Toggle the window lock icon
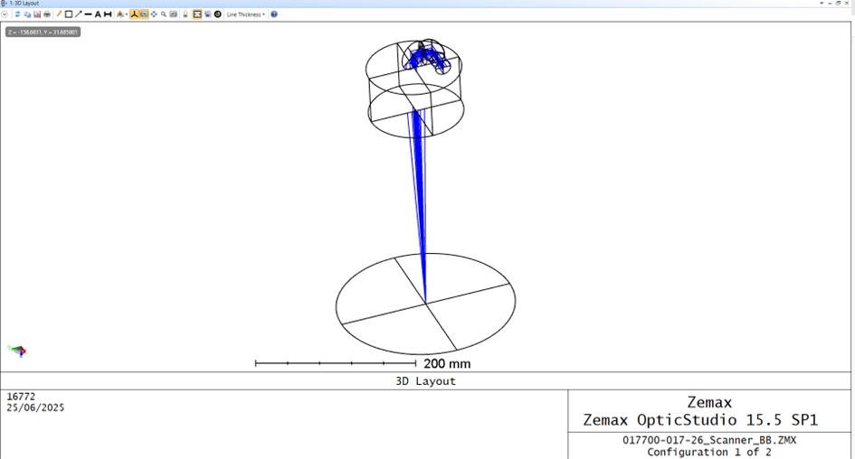The height and width of the screenshot is (459, 855). pyautogui.click(x=185, y=14)
